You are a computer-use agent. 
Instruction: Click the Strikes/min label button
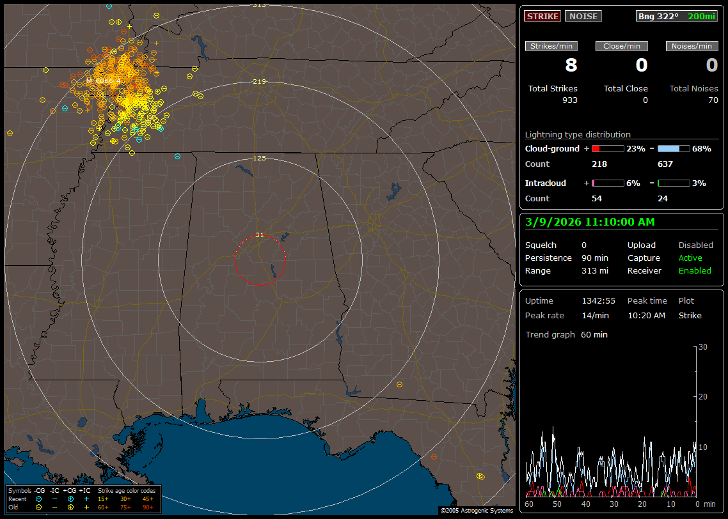pyautogui.click(x=551, y=46)
